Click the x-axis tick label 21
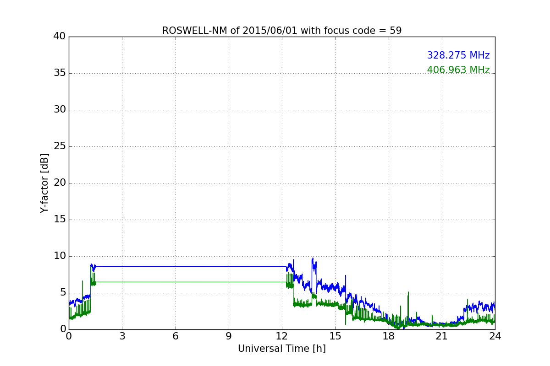The image size is (550, 366). 442,336
